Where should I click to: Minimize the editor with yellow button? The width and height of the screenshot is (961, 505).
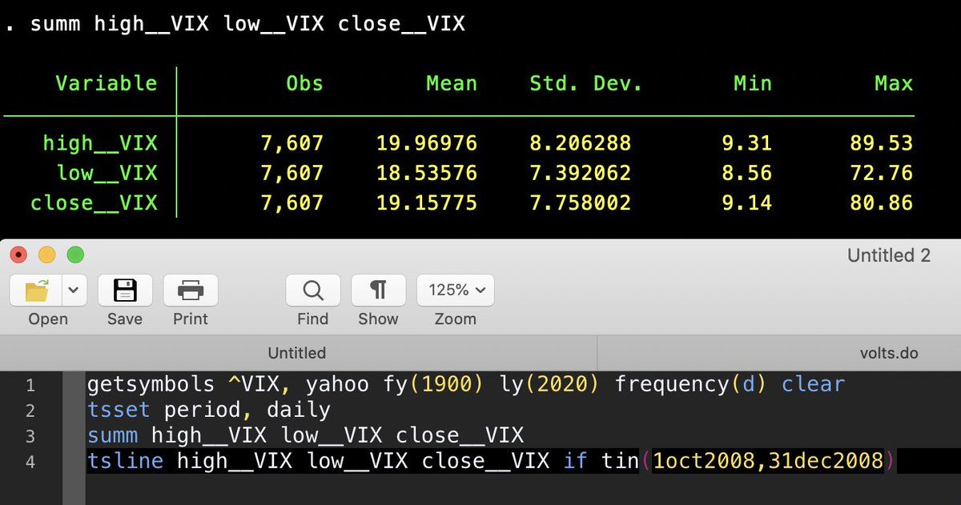pyautogui.click(x=46, y=255)
